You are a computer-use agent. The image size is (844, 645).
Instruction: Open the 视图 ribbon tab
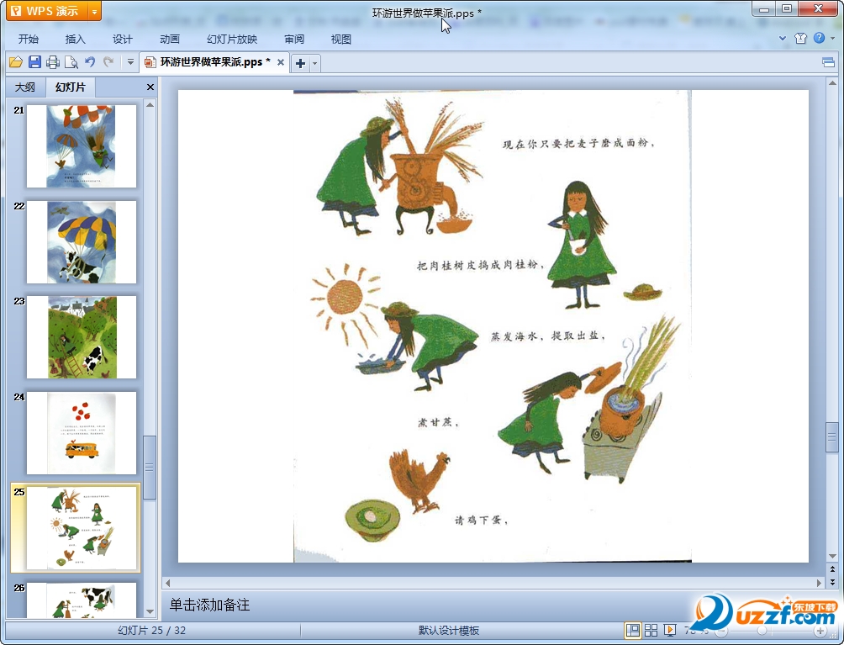tap(341, 40)
